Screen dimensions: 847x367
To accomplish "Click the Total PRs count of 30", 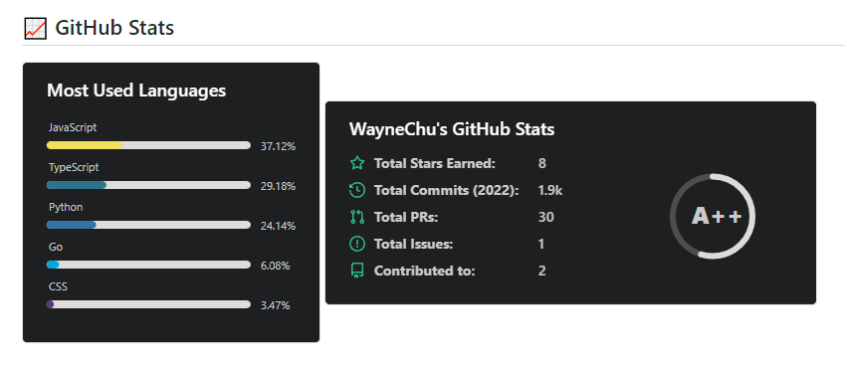I will [x=546, y=217].
